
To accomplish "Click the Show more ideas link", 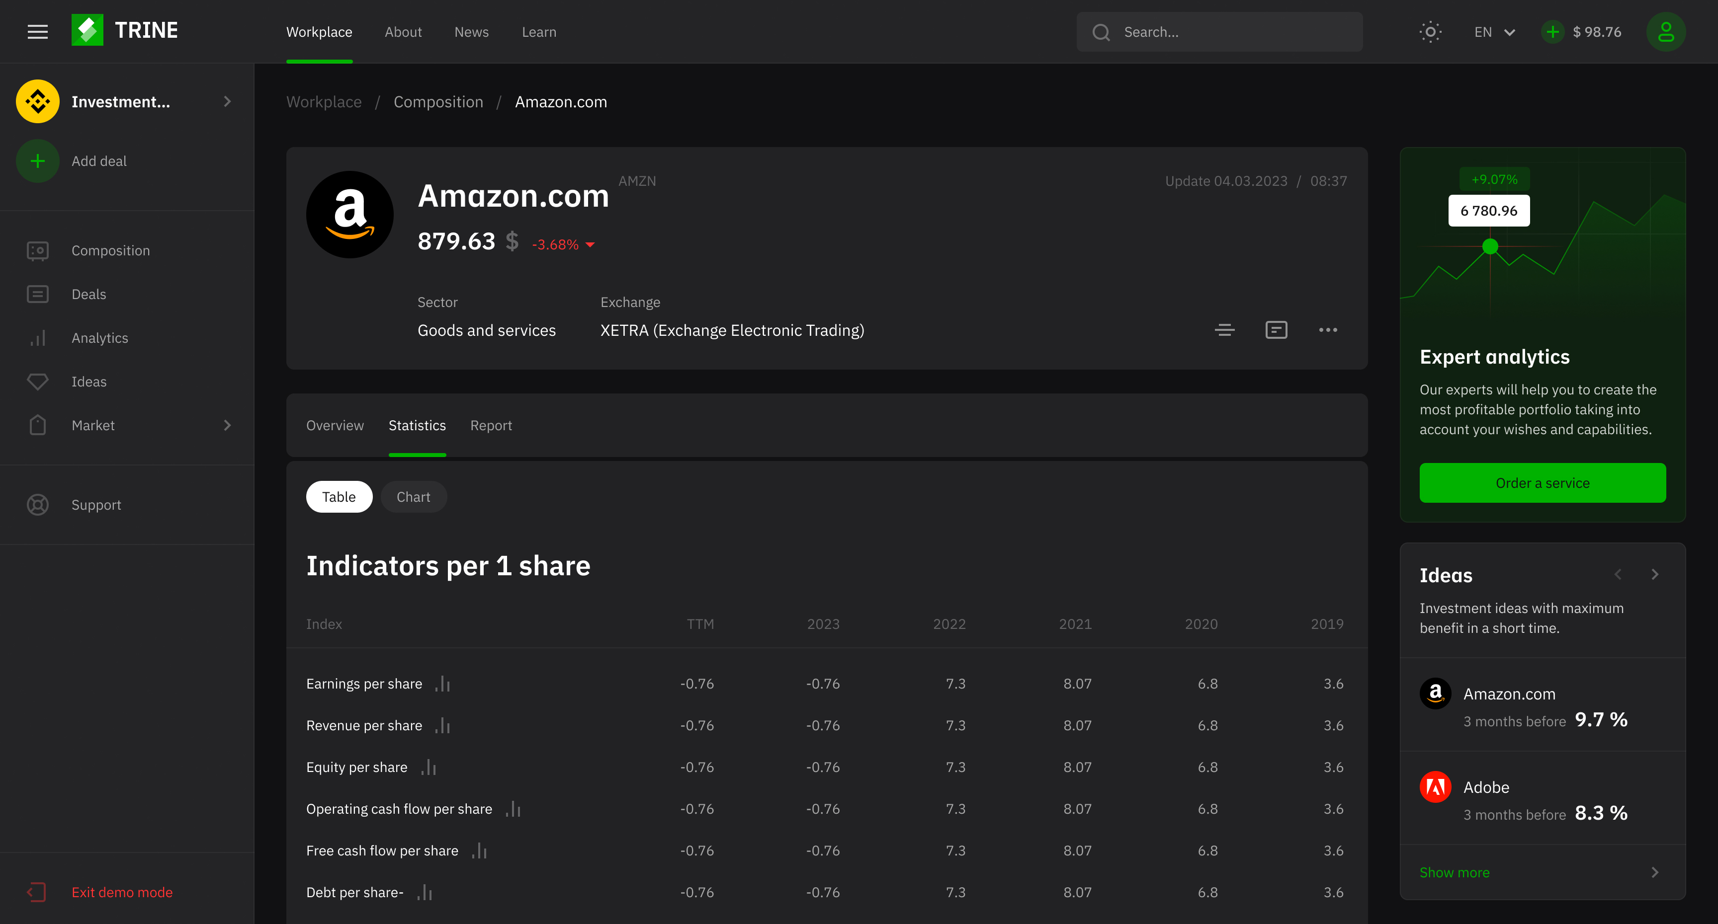I will pyautogui.click(x=1454, y=872).
